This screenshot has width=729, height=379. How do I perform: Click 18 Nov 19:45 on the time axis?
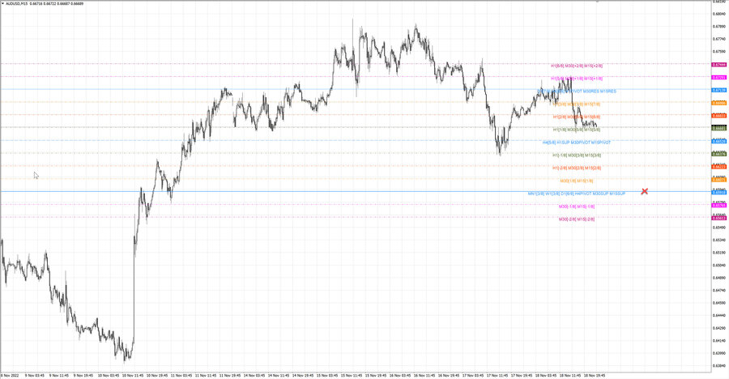click(595, 375)
